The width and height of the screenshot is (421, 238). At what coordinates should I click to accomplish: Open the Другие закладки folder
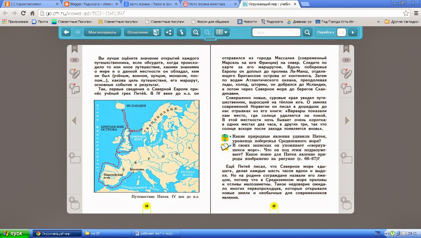click(401, 22)
